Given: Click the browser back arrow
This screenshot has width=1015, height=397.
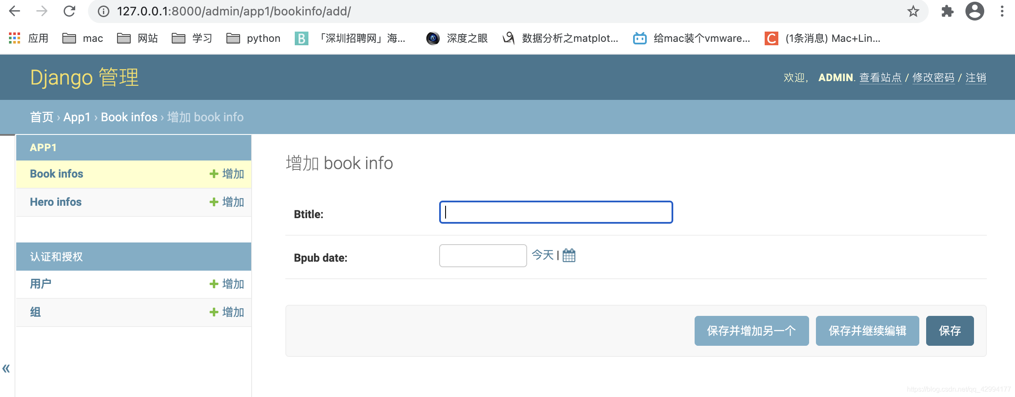Looking at the screenshot, I should click(x=15, y=11).
